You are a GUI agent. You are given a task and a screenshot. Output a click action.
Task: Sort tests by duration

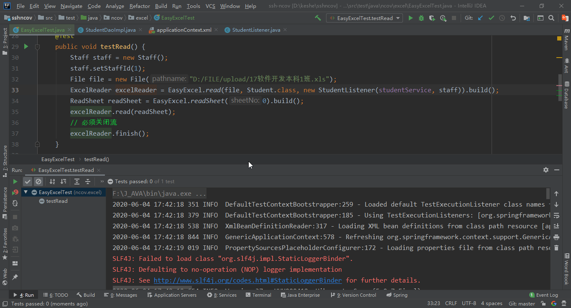click(x=63, y=182)
